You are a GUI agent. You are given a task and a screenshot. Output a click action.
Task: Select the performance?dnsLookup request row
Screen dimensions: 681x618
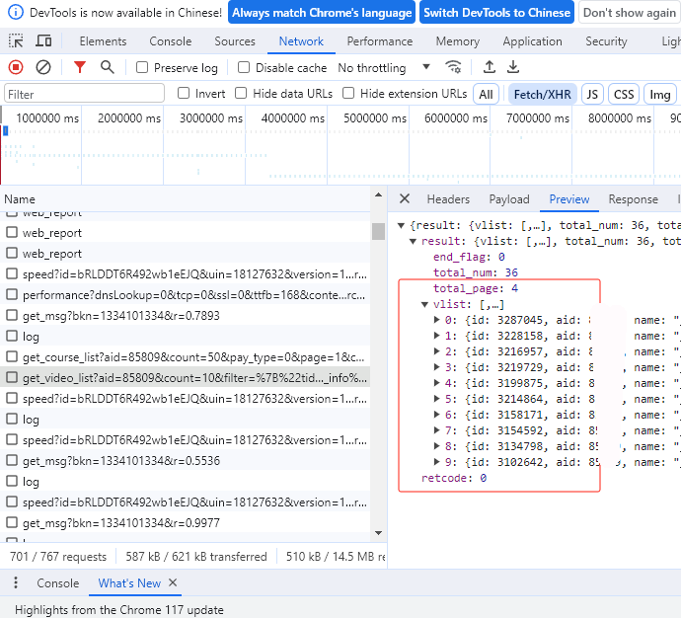click(185, 295)
